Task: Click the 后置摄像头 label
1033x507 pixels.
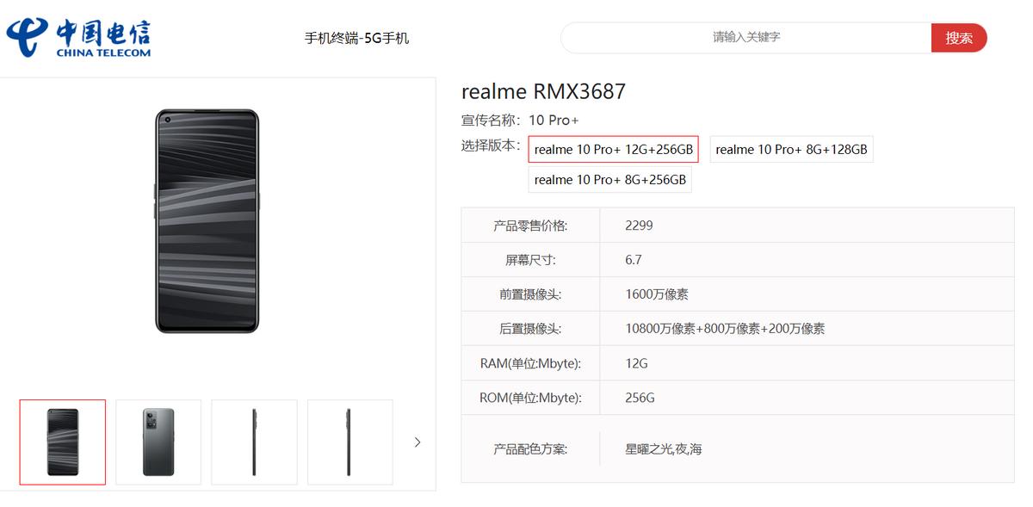Action: tap(530, 329)
